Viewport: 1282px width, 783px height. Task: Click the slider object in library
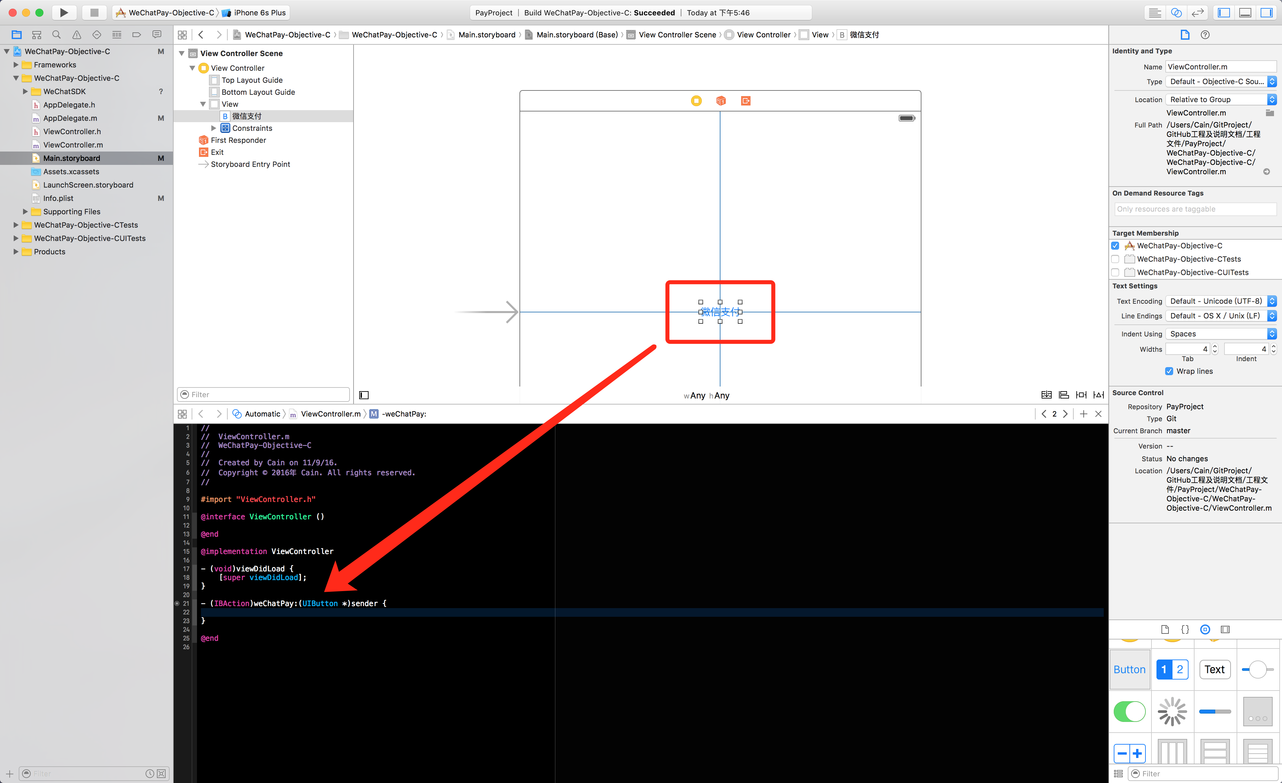(x=1257, y=670)
